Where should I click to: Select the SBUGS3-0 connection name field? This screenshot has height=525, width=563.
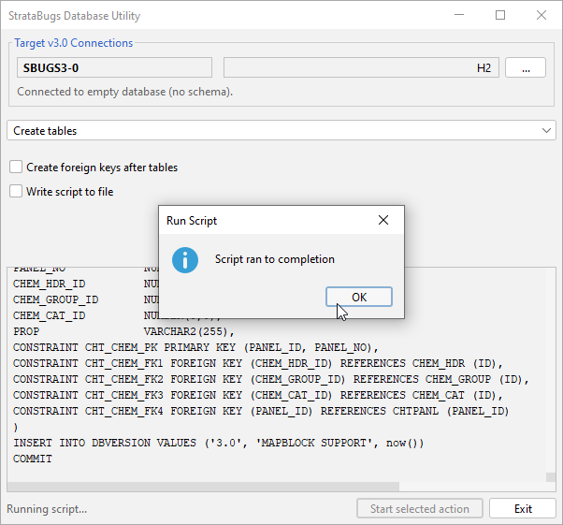pos(114,67)
